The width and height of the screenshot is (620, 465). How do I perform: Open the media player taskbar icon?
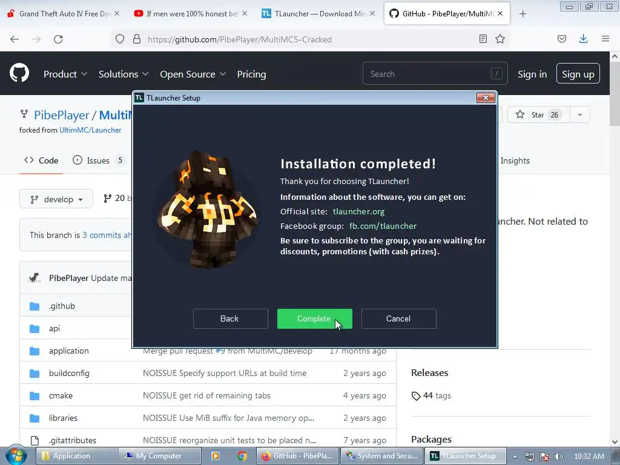(216, 456)
